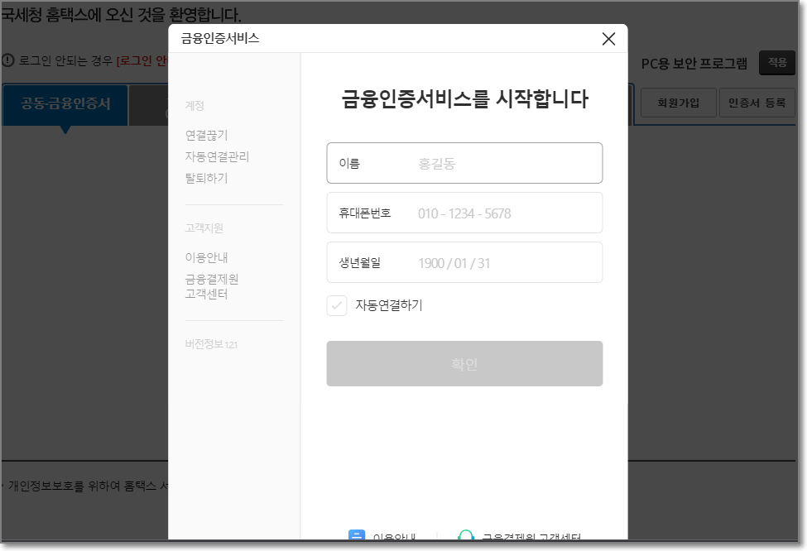Check 버전정보 1.2.1 details
Screen dimensions: 807x551
[x=209, y=344]
